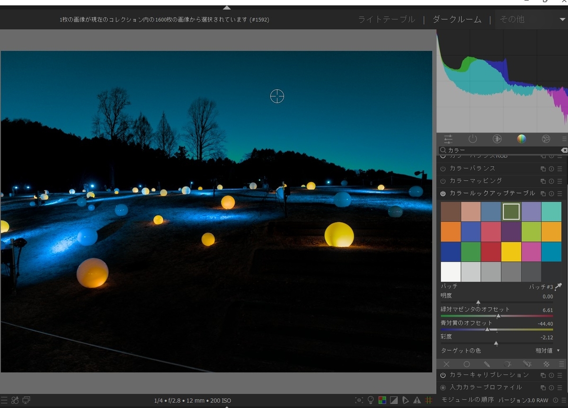568x408 pixels.
Task: Open the effects modules group icon
Action: coord(545,139)
